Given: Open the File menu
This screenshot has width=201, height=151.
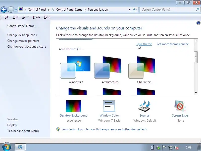Looking at the screenshot, I should [7, 17].
